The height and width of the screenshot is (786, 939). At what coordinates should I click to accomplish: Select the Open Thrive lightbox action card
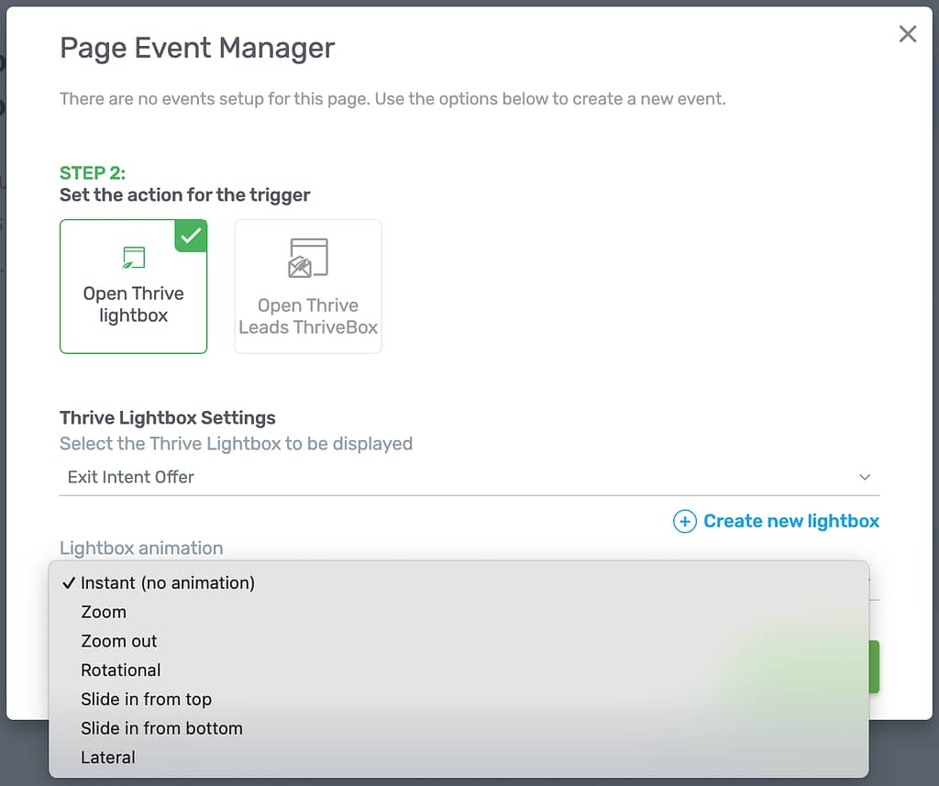134,286
